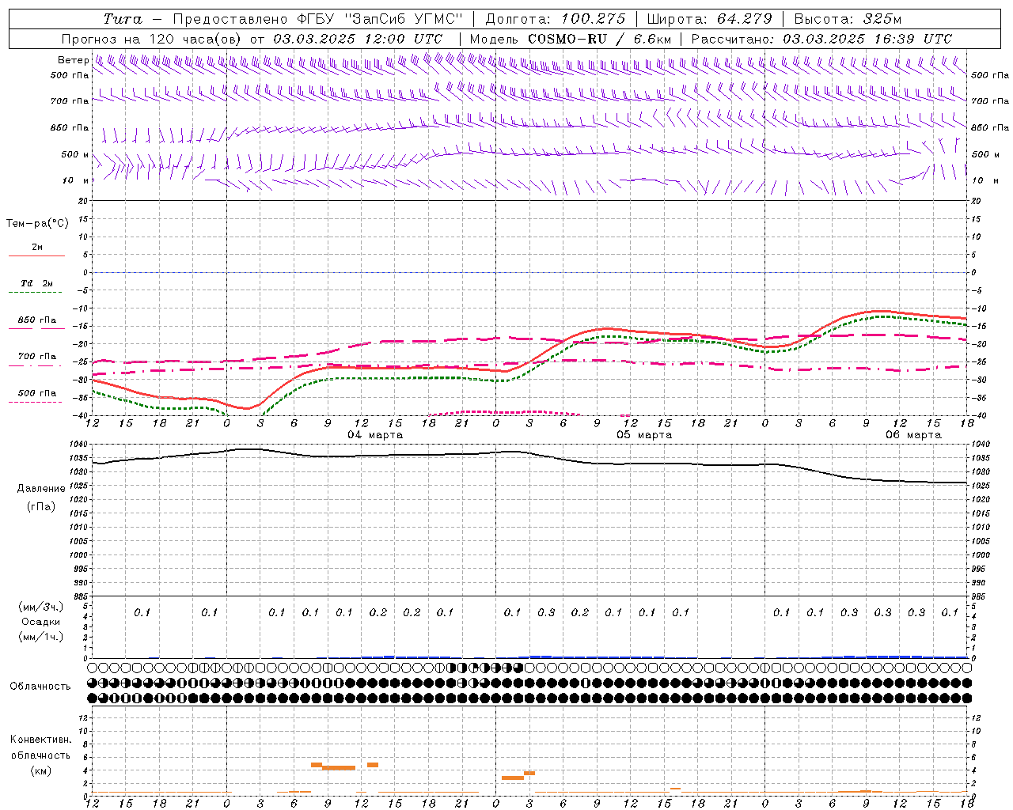Click the 'Долгота: 100.275' header value
The width and height of the screenshot is (1013, 810).
(x=555, y=19)
